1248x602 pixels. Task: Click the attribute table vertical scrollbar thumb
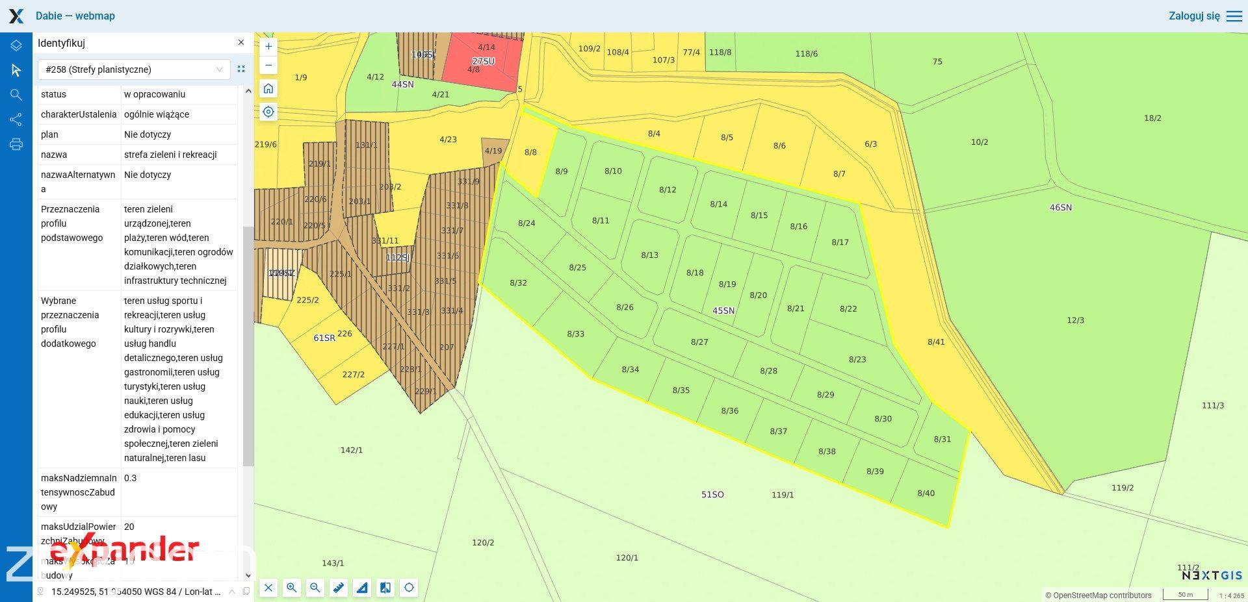pos(248,346)
